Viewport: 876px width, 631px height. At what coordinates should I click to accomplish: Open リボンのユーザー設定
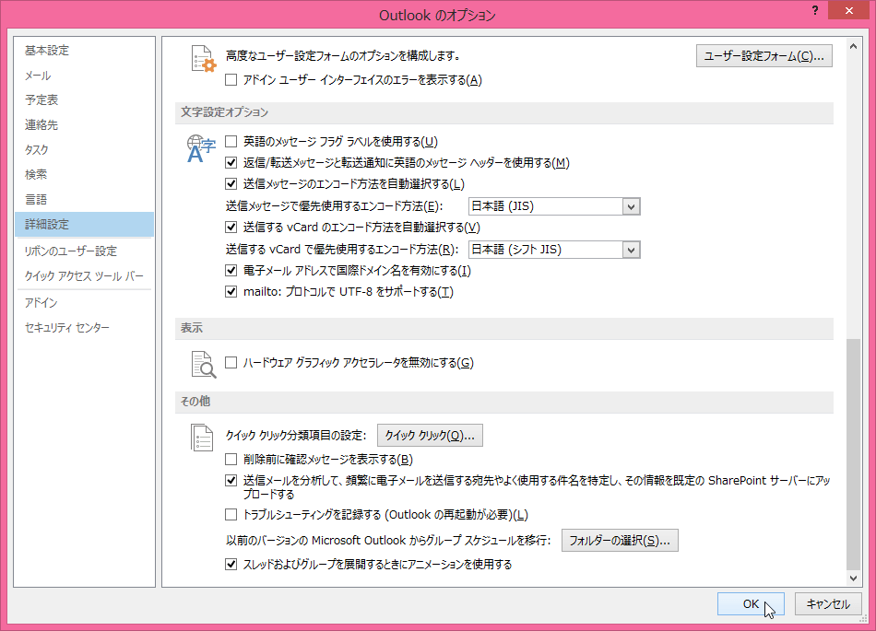(x=84, y=251)
